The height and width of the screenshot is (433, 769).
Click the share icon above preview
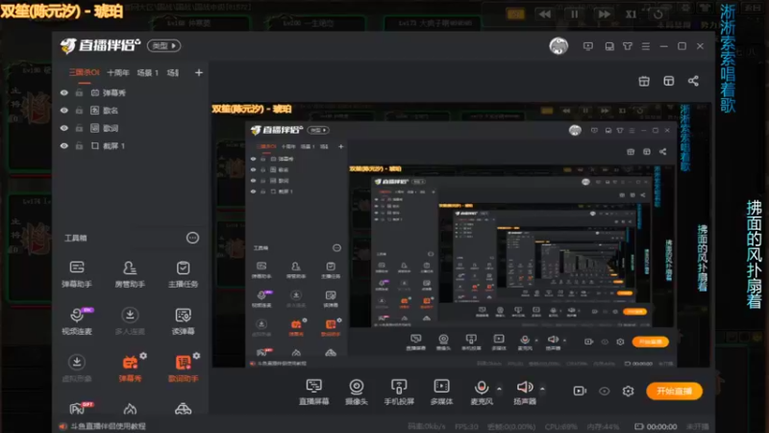click(693, 81)
